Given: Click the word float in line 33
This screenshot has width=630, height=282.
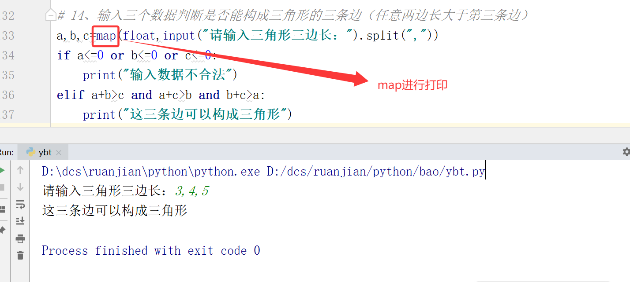Looking at the screenshot, I should tap(139, 36).
